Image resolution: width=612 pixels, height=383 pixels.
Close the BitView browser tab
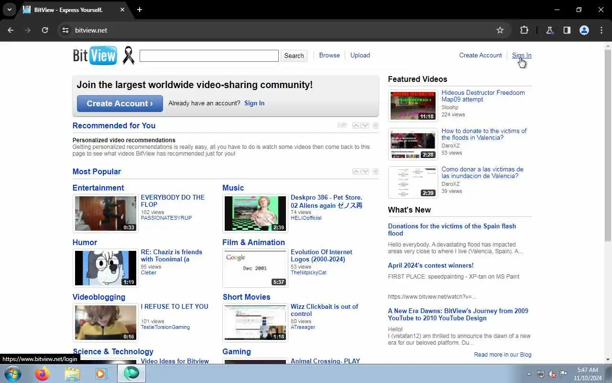pos(122,10)
